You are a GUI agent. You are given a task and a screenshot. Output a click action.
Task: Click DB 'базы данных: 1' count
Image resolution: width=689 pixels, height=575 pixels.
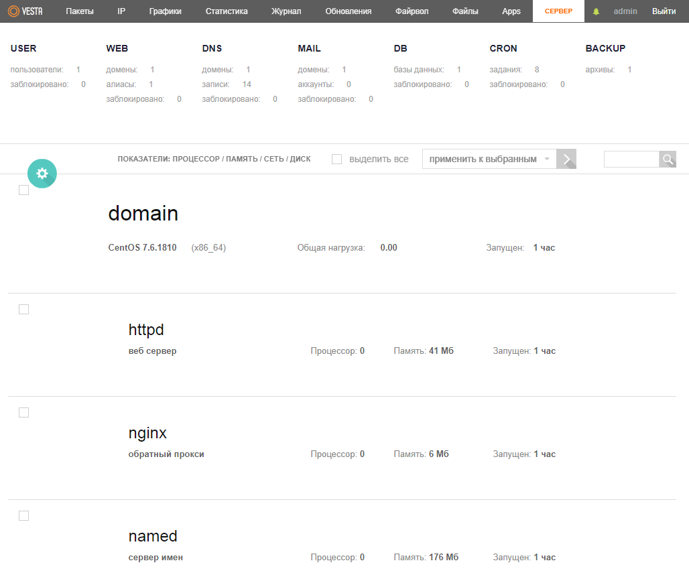428,70
